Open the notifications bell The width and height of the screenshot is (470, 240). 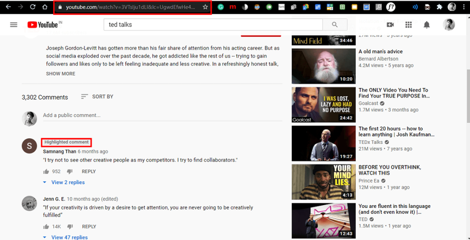click(427, 25)
